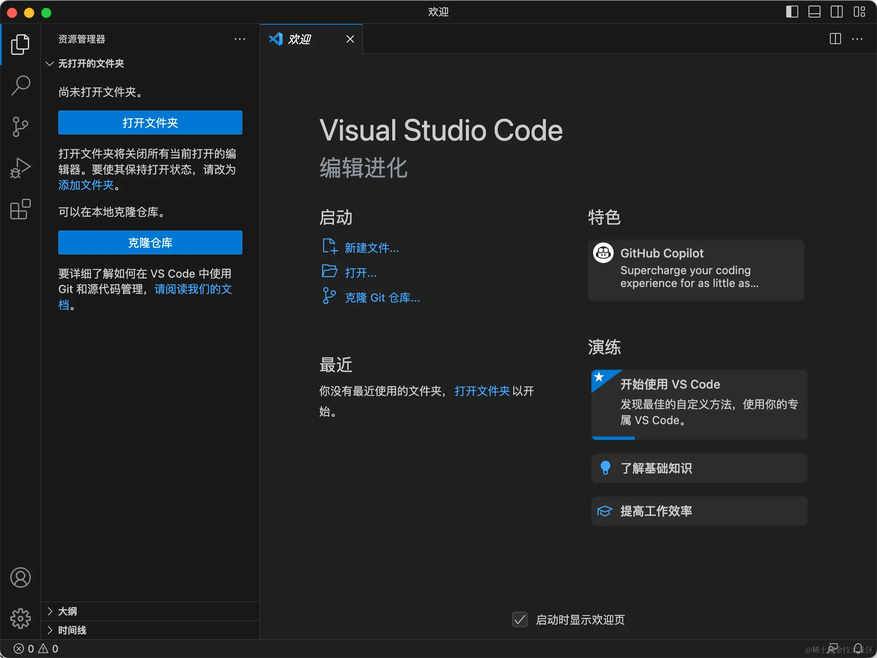Open the GitHub Copilot feature card
The width and height of the screenshot is (877, 658).
click(x=695, y=270)
